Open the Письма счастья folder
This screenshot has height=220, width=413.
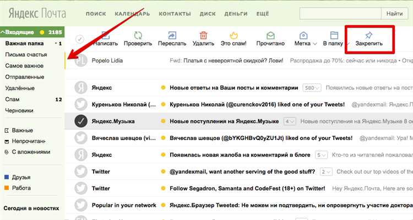(x=26, y=55)
